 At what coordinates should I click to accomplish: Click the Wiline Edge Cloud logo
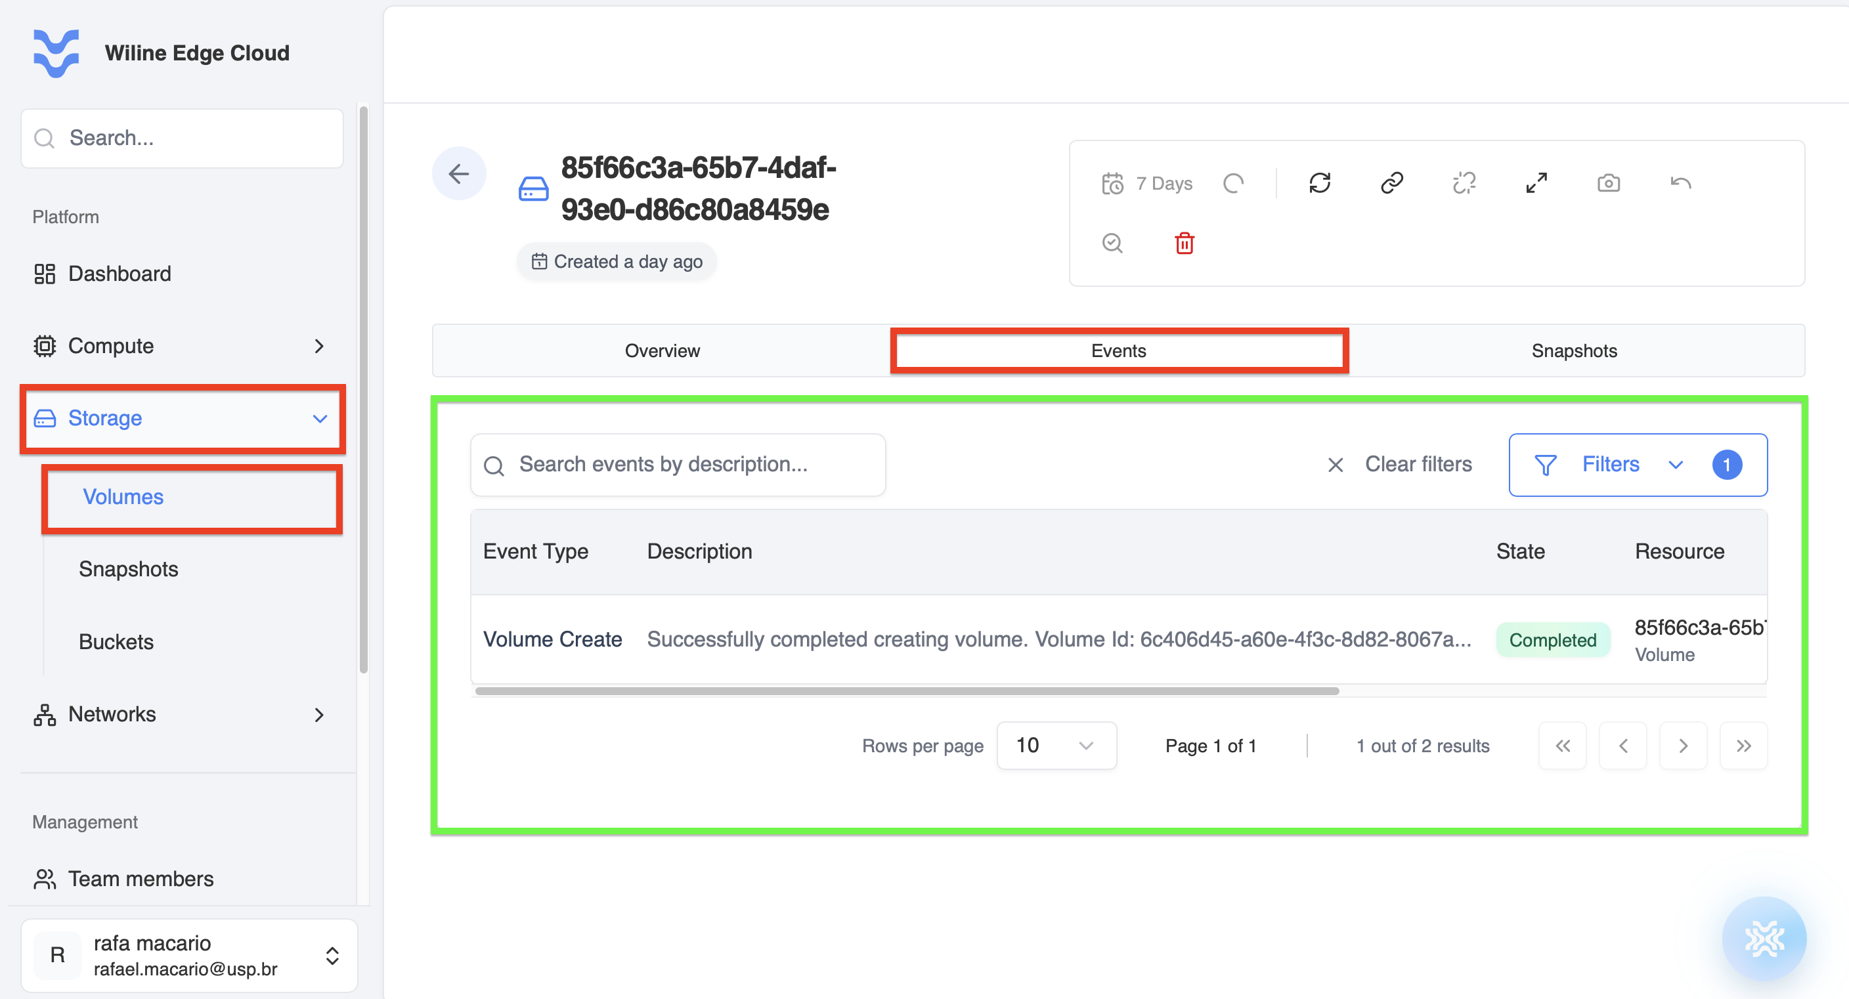tap(56, 53)
